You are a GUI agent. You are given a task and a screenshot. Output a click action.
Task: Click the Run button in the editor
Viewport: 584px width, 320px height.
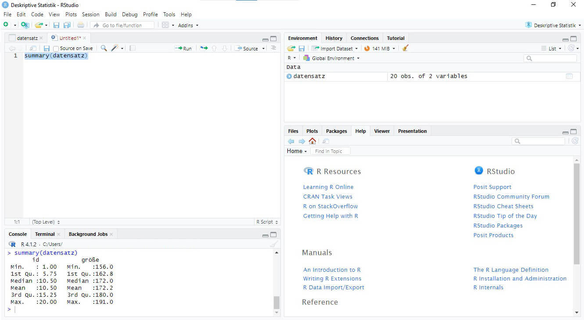pyautogui.click(x=183, y=48)
